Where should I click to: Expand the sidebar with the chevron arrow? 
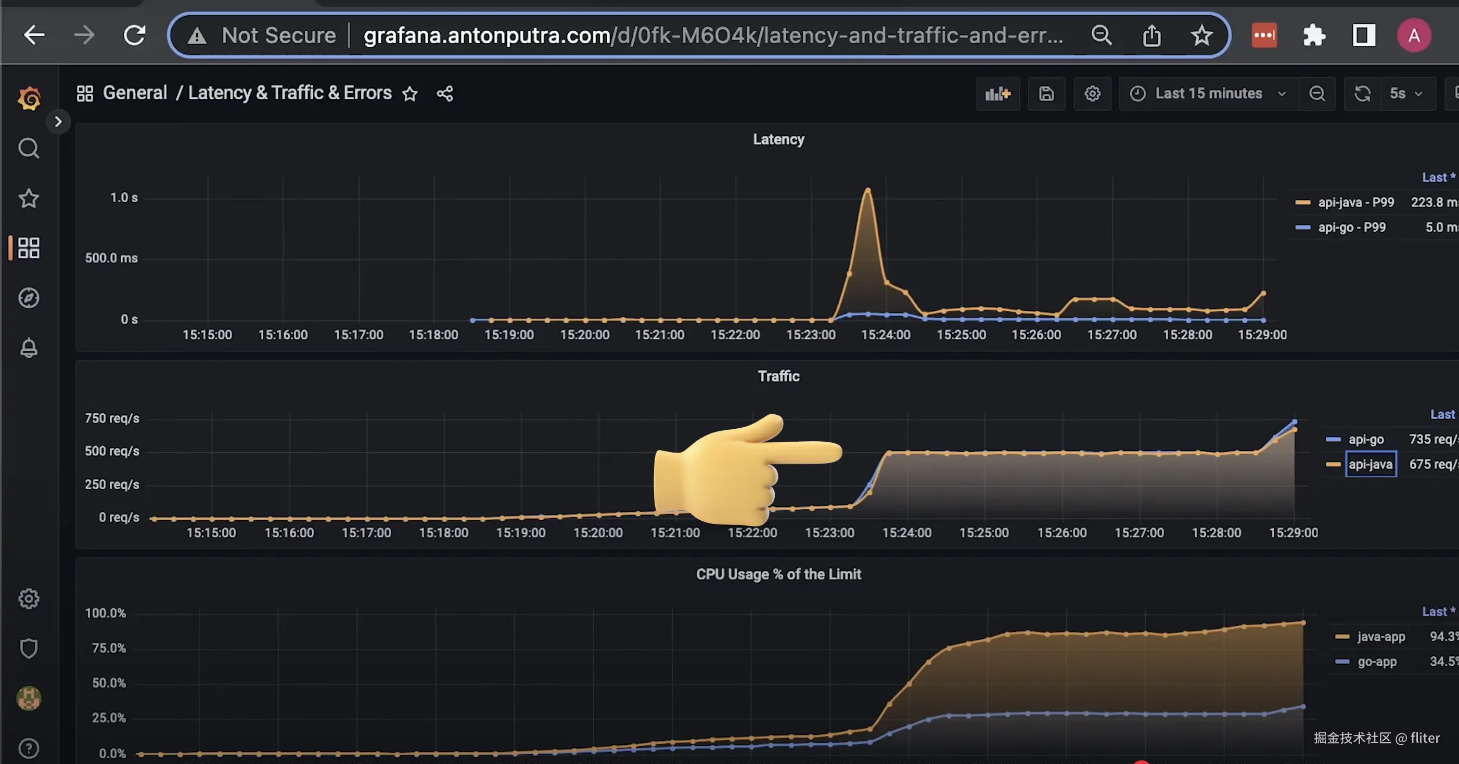58,122
